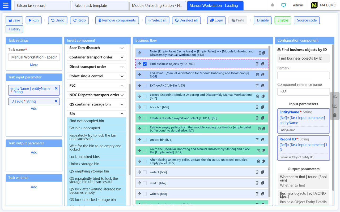
Task: Delete the Unlock bin [b71] step
Action: 257,140
